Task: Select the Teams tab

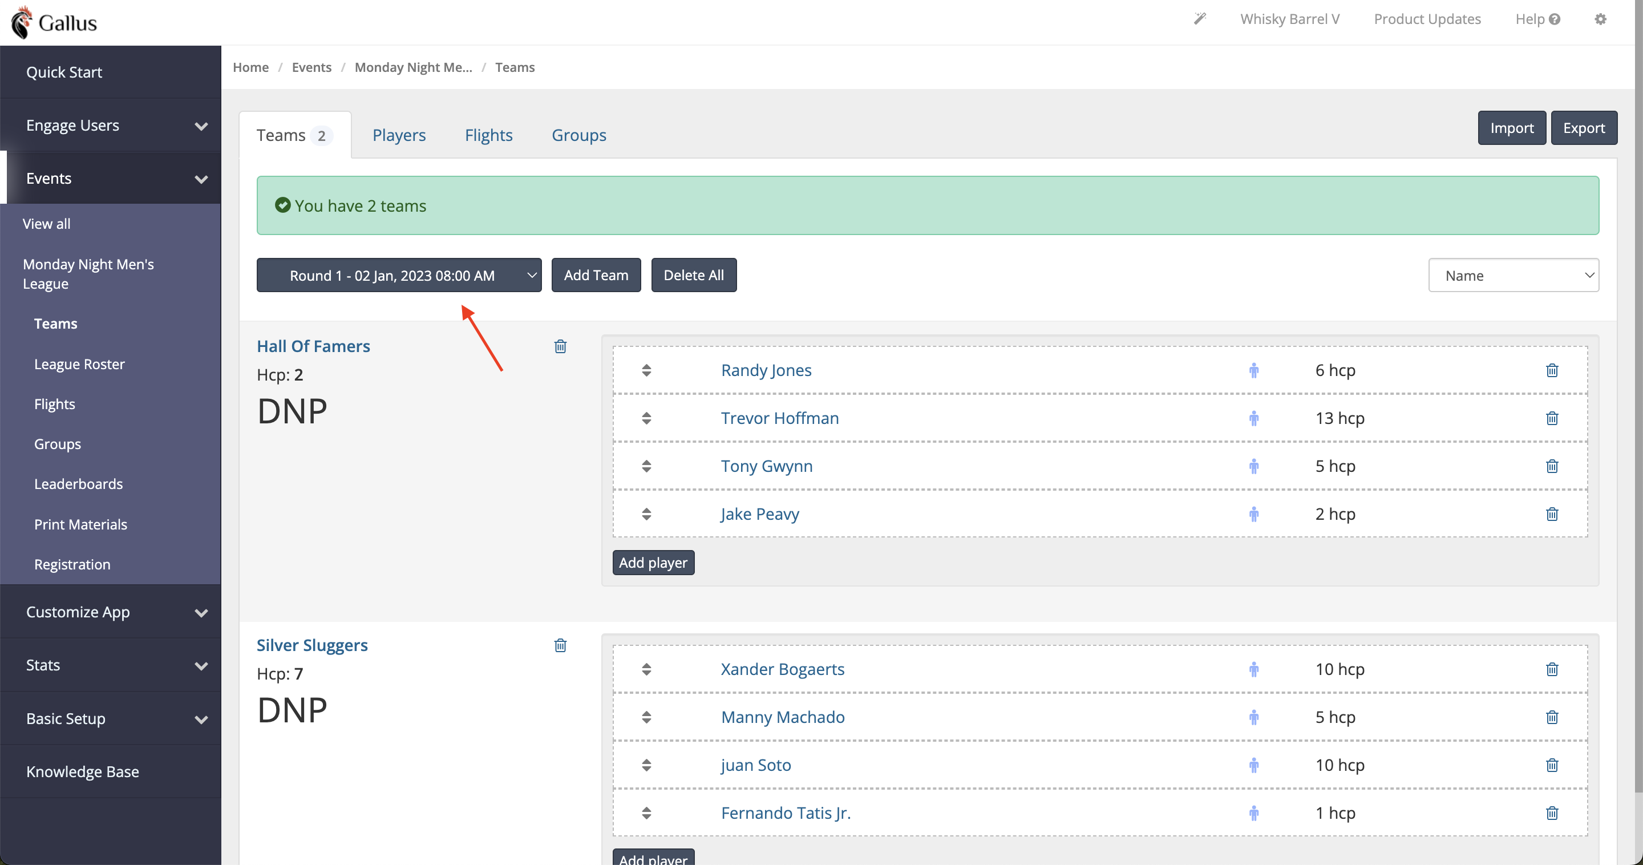Action: [x=295, y=135]
